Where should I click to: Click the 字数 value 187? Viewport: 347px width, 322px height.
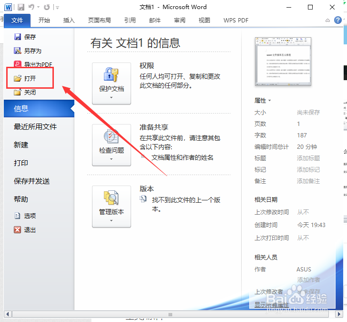click(302, 135)
